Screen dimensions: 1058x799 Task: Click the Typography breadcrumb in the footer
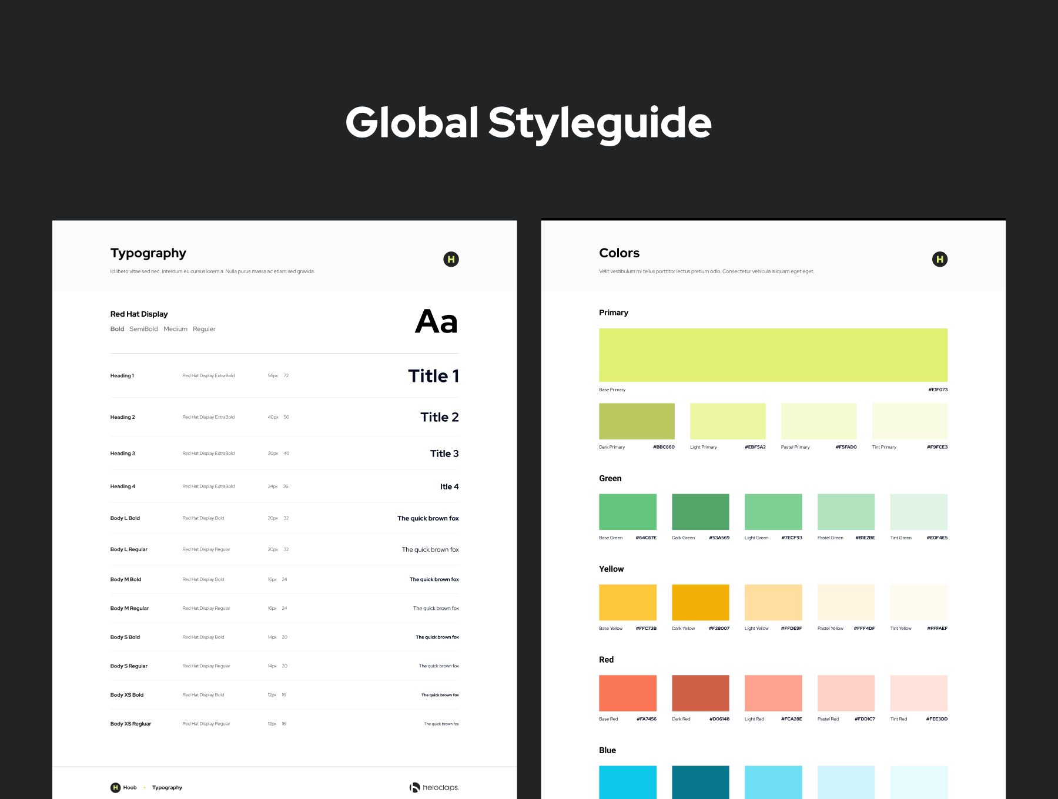click(x=167, y=787)
